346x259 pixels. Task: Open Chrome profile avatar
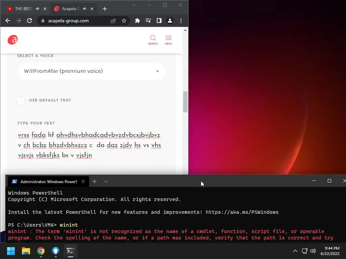tap(170, 21)
